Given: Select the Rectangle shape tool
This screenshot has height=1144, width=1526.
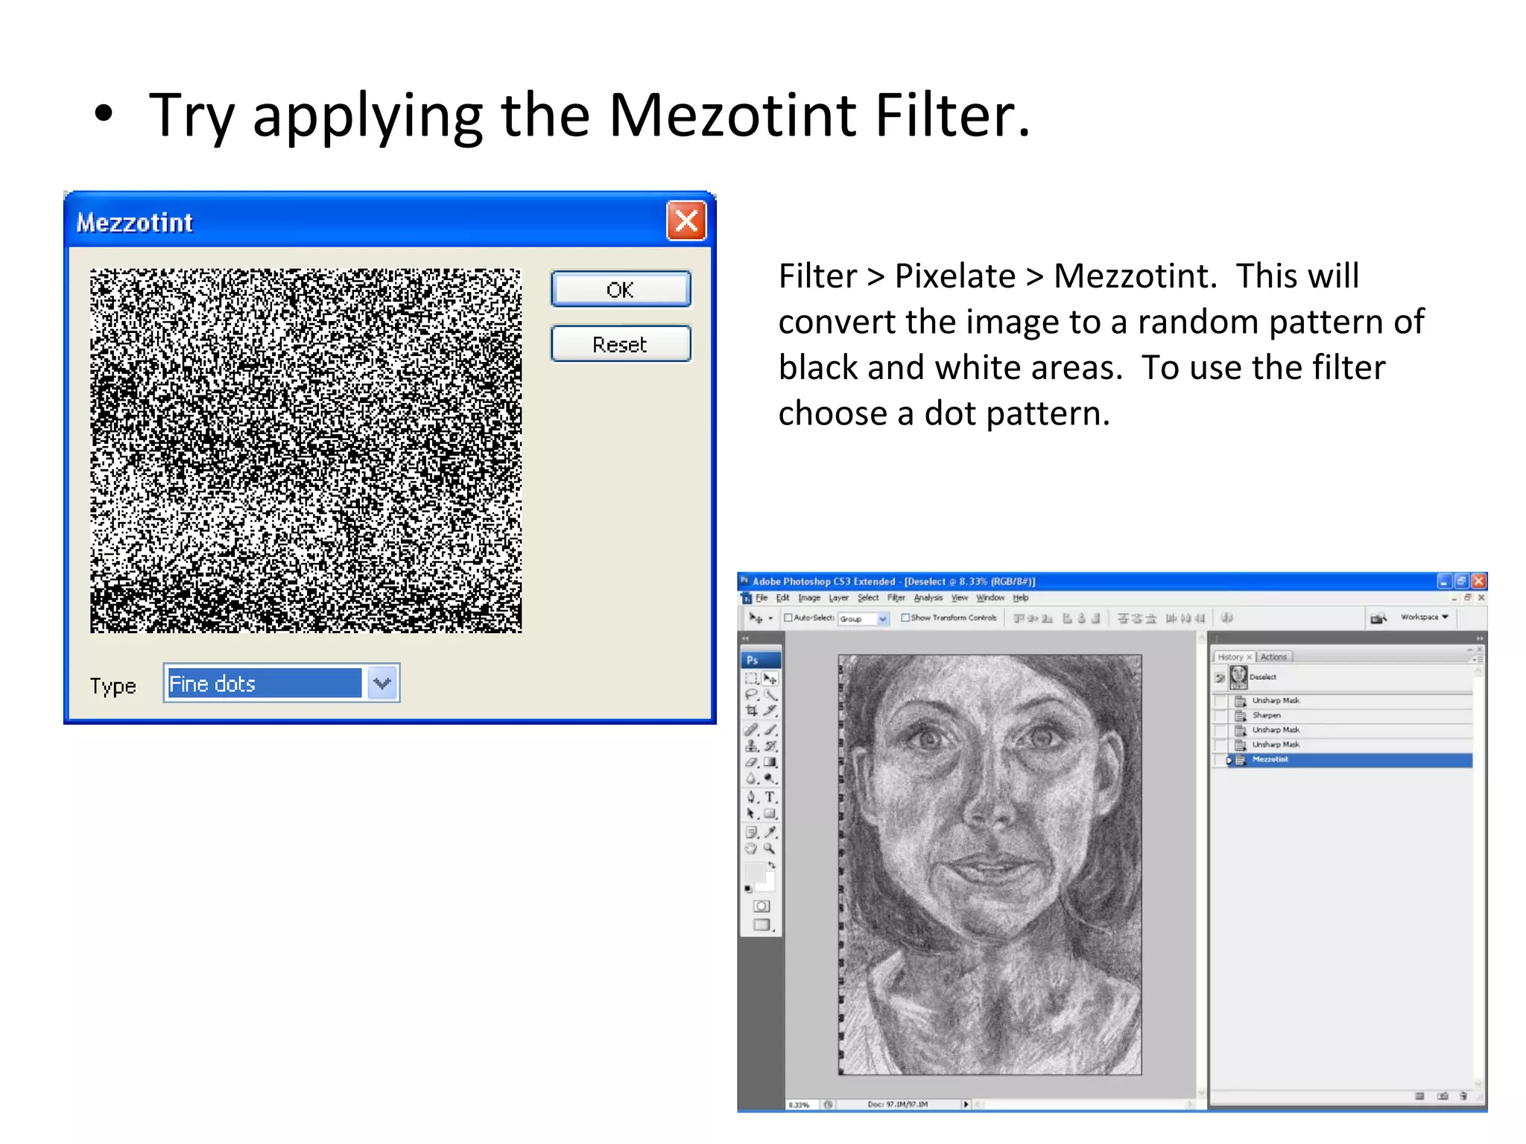Looking at the screenshot, I should click(x=770, y=813).
